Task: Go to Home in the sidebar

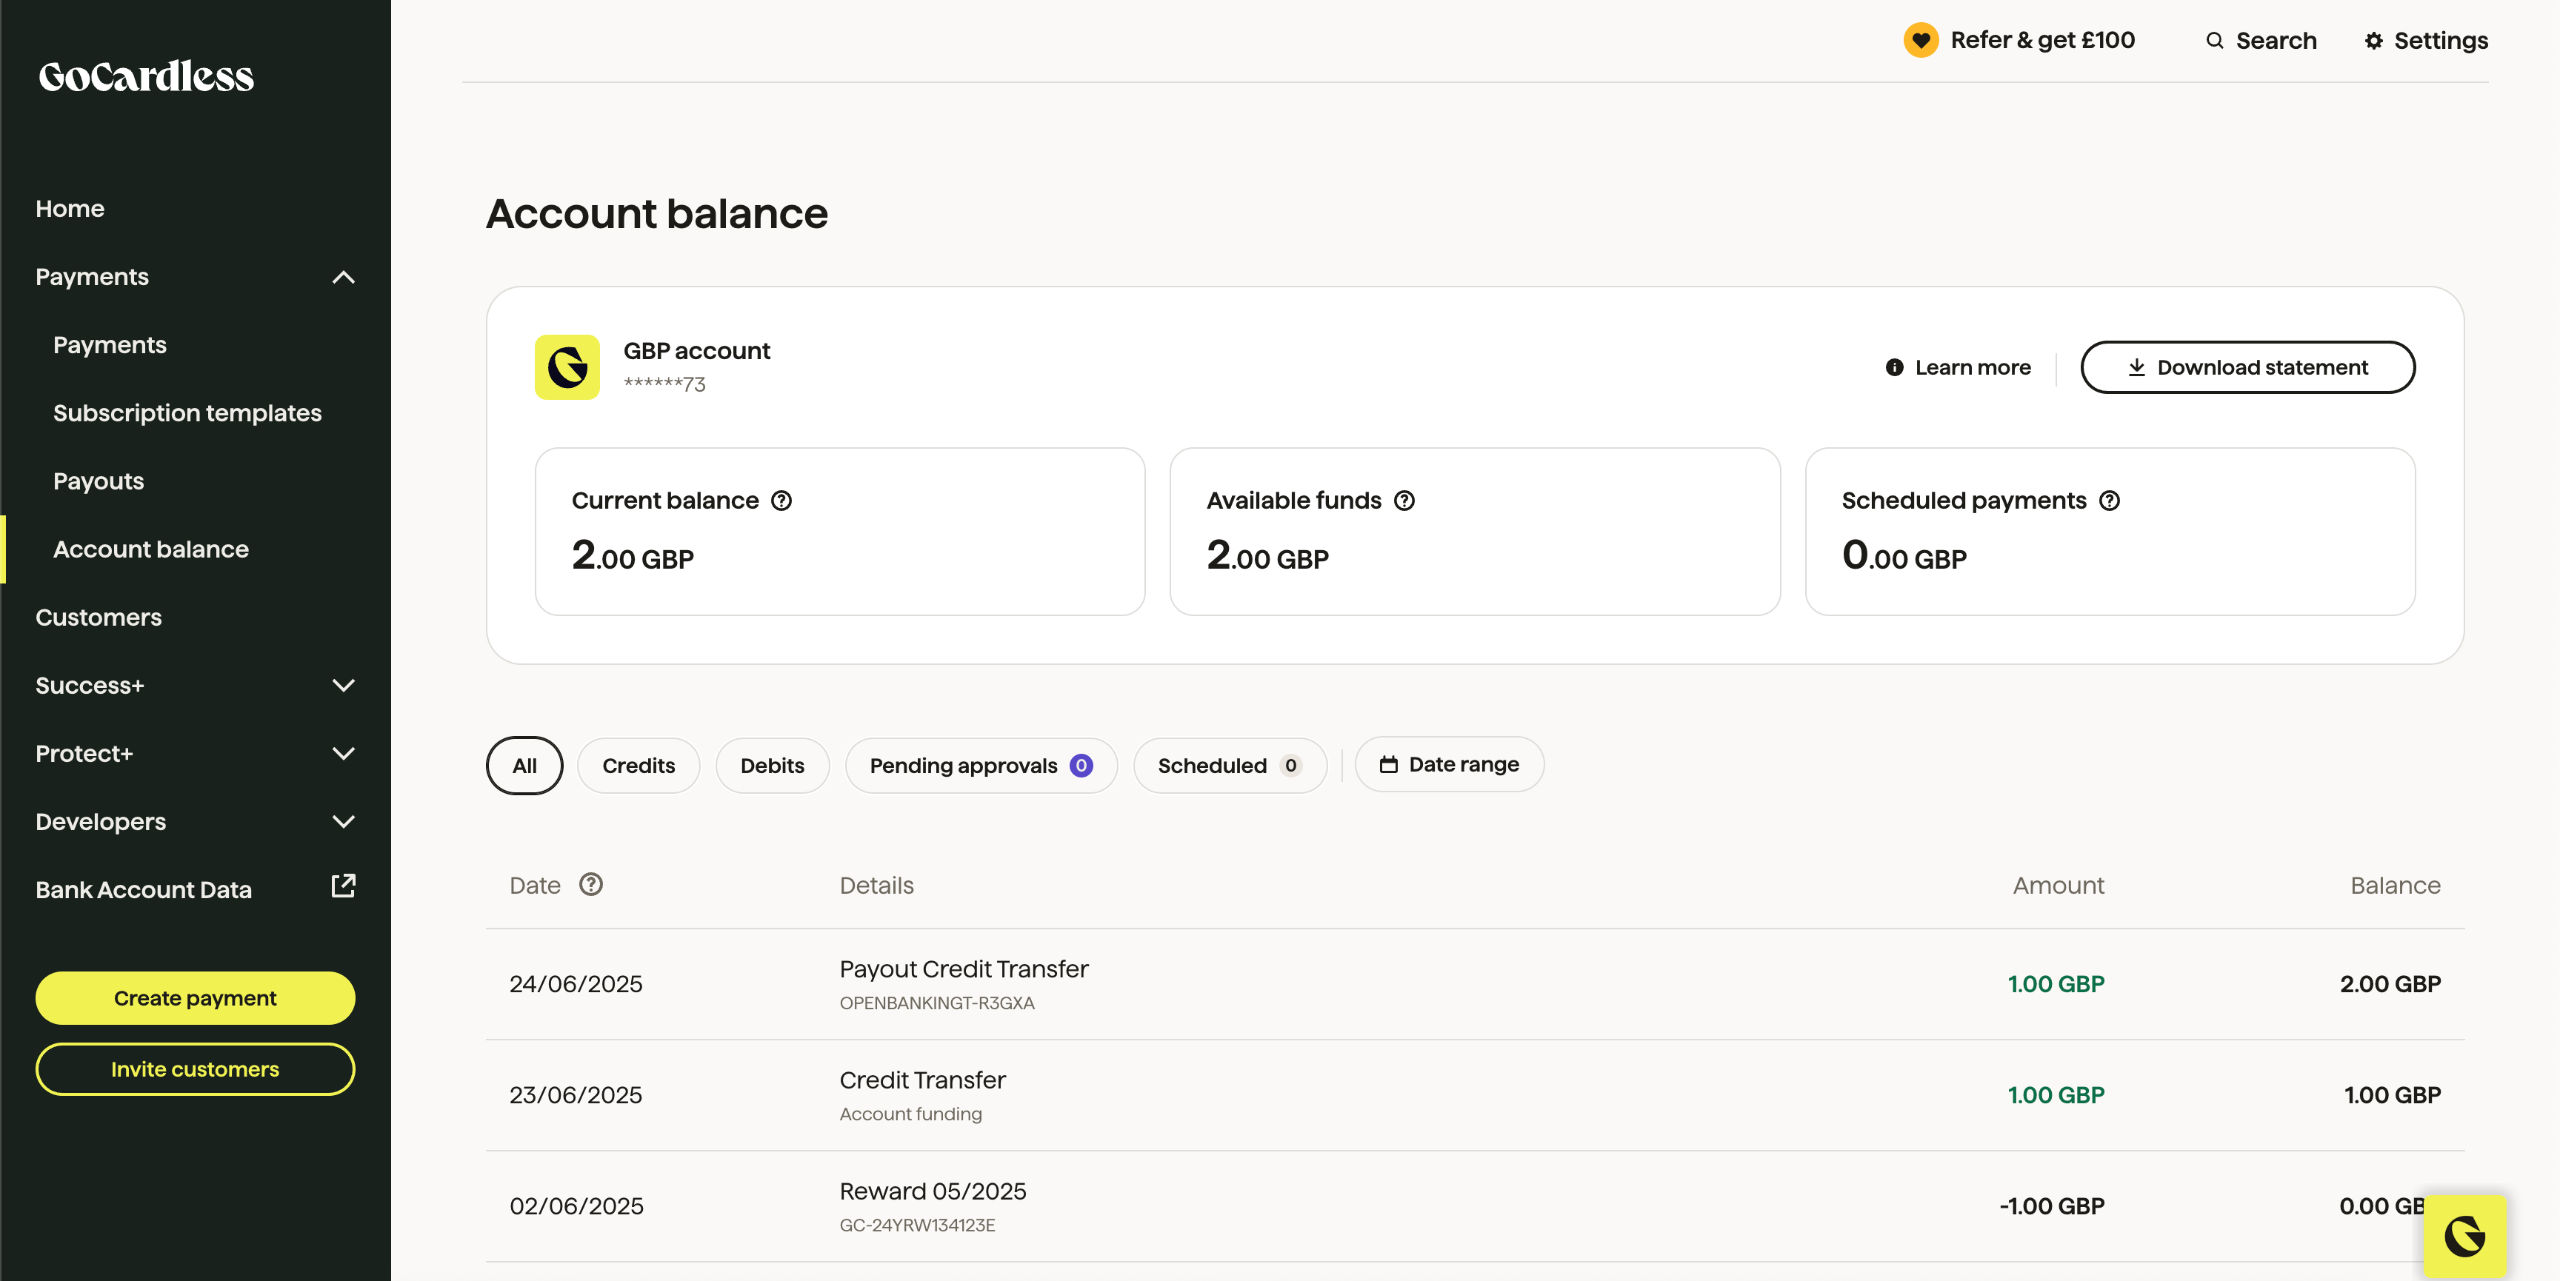Action: (x=70, y=209)
